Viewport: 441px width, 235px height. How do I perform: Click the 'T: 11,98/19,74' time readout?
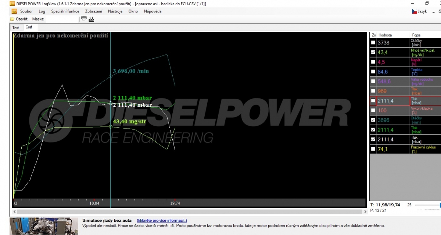(385, 205)
